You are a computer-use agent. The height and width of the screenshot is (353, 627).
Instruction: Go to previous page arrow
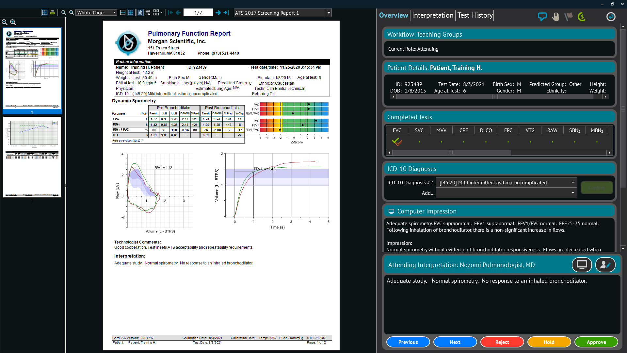(x=178, y=12)
